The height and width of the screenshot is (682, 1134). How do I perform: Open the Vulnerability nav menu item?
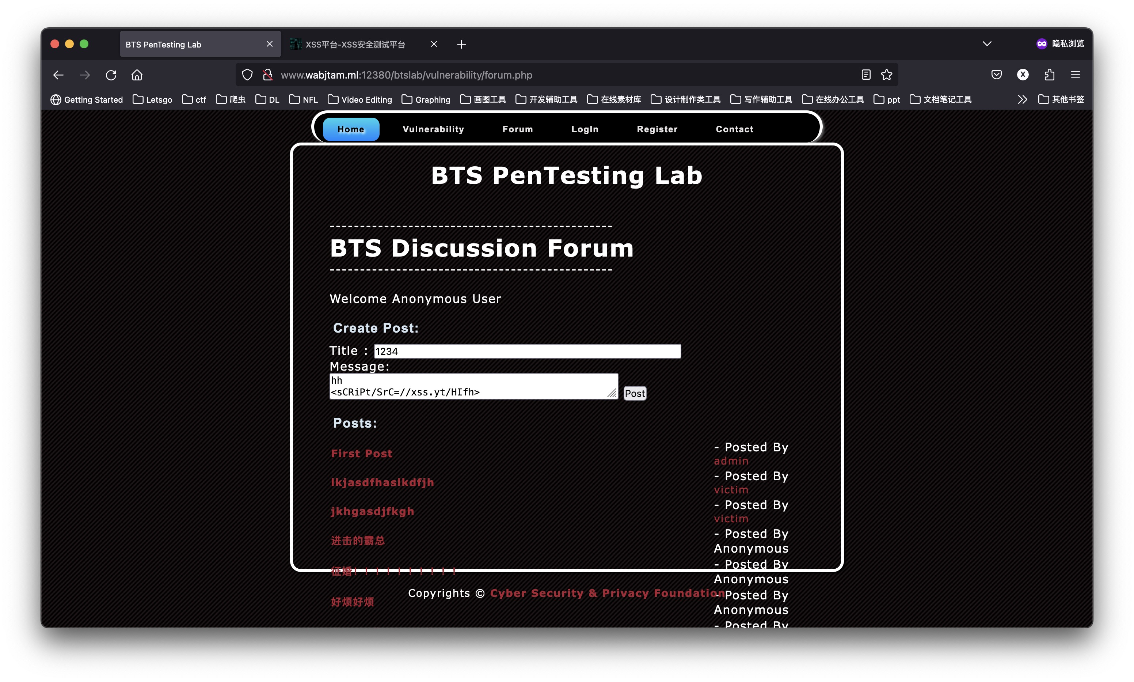[433, 129]
